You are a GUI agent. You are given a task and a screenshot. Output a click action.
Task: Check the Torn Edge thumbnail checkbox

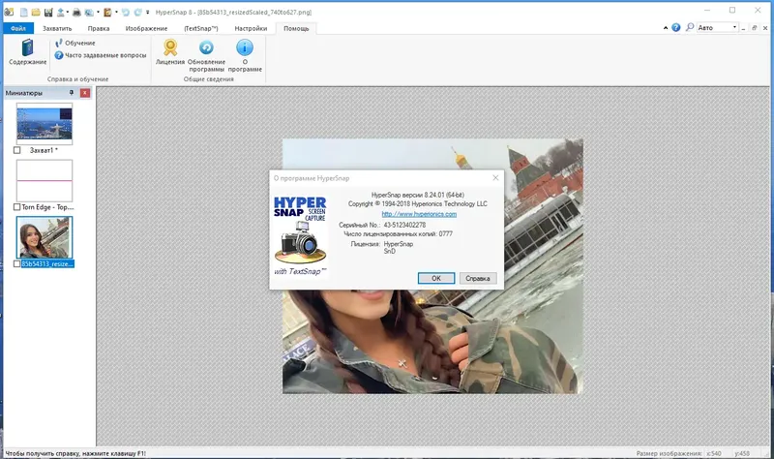click(x=17, y=207)
